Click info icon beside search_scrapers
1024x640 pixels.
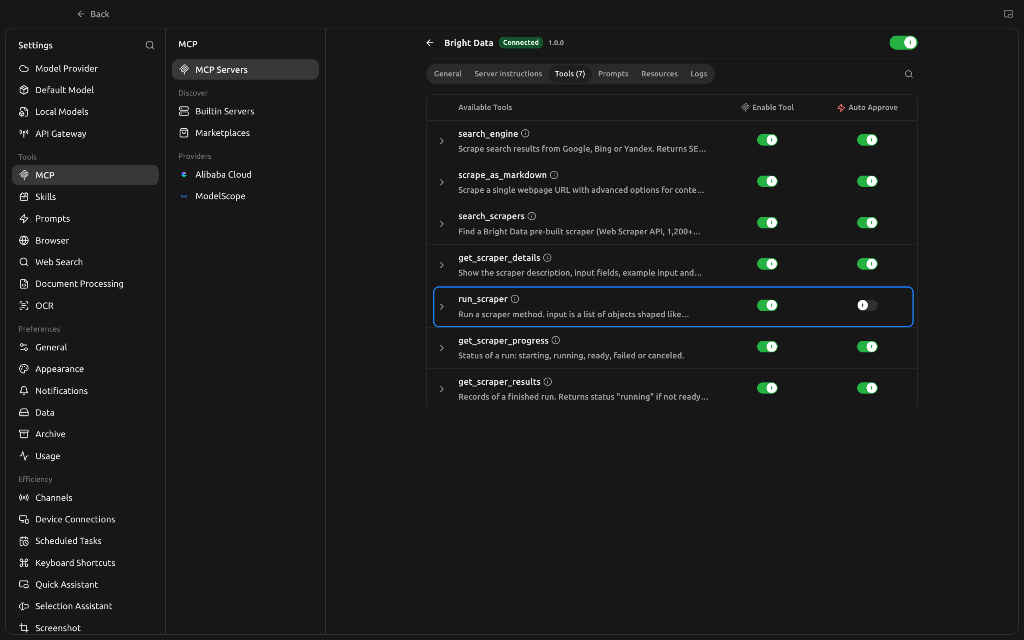532,216
